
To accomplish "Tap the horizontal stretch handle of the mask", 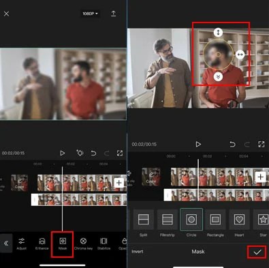I will pyautogui.click(x=240, y=55).
